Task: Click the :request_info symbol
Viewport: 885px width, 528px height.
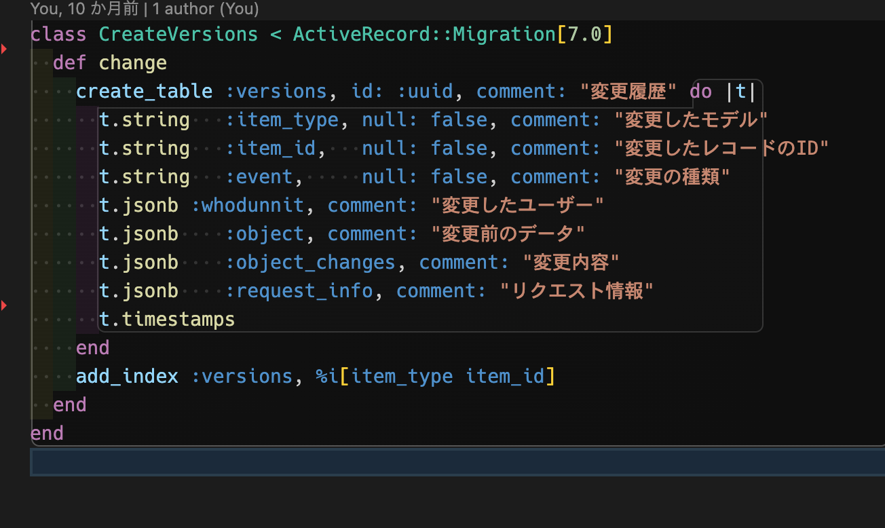Action: tap(299, 290)
